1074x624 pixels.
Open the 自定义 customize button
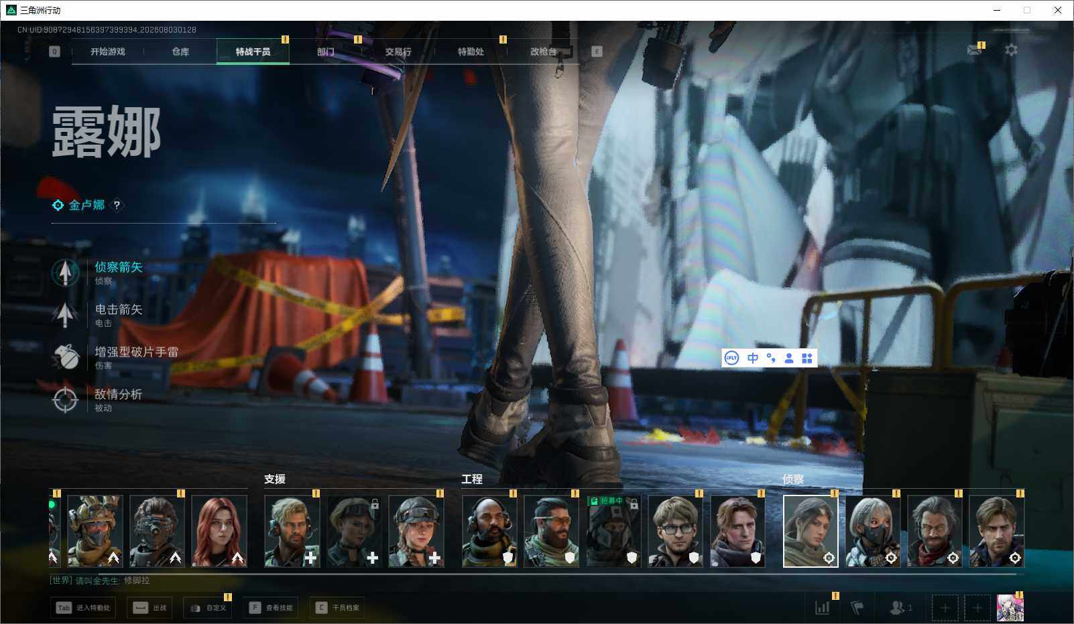[x=209, y=608]
